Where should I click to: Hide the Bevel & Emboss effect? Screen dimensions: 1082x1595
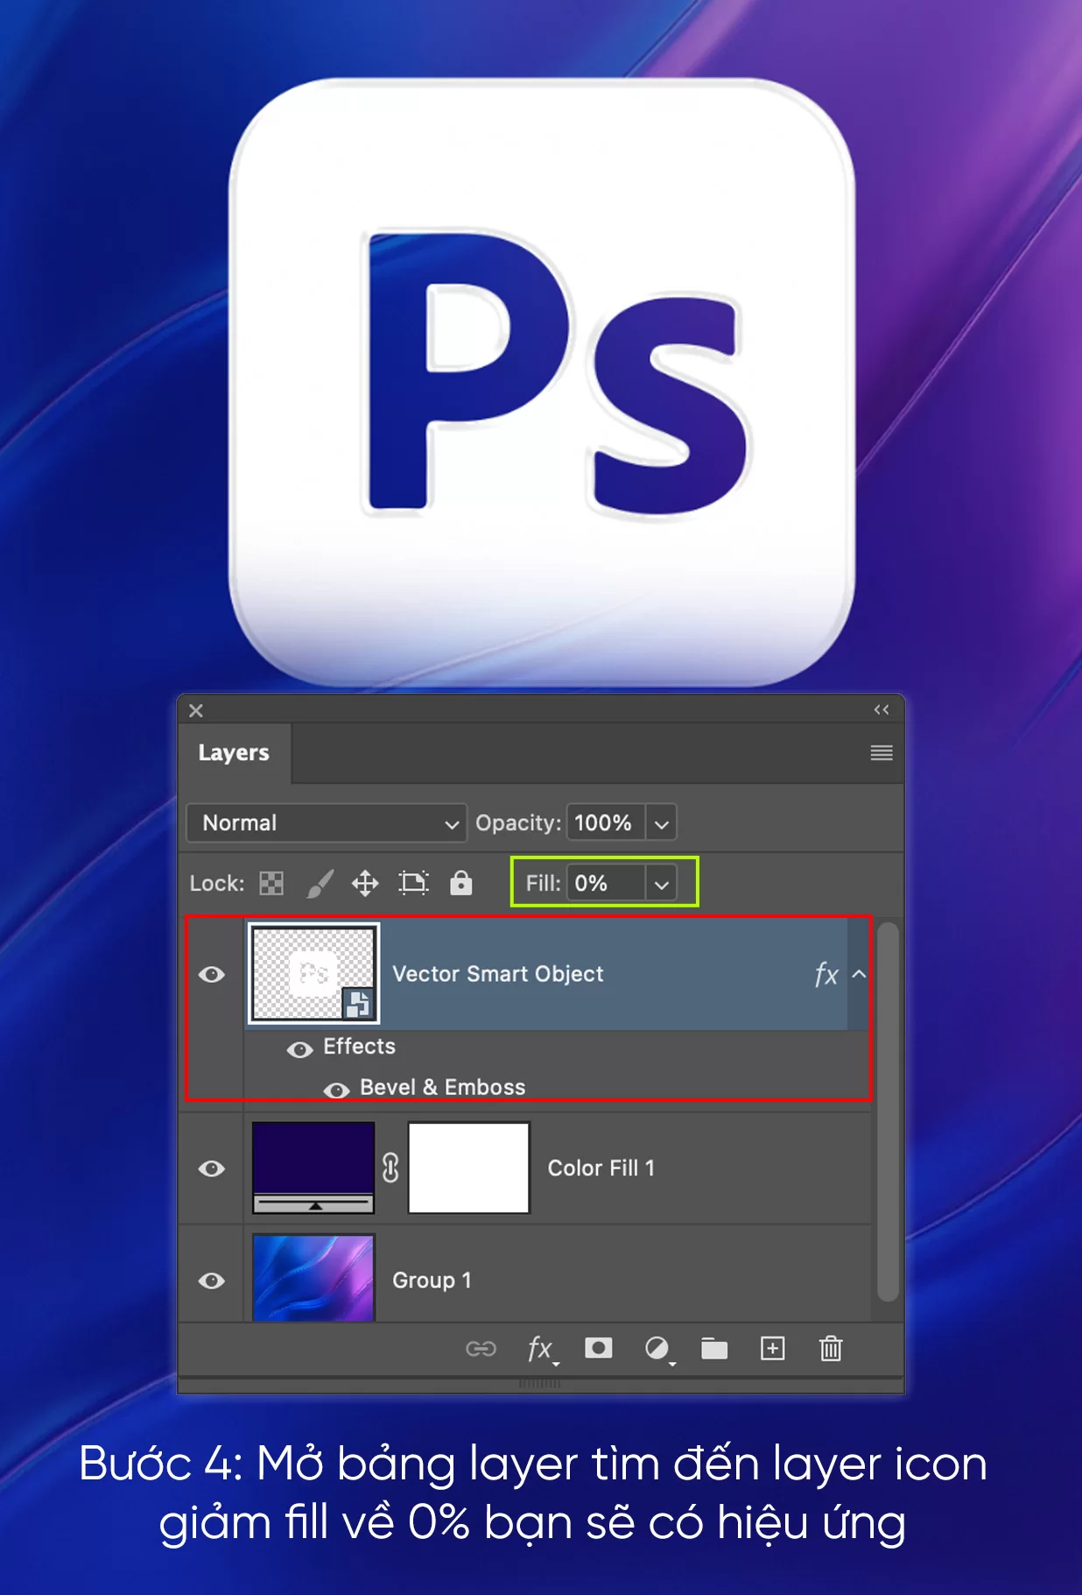coord(336,1090)
